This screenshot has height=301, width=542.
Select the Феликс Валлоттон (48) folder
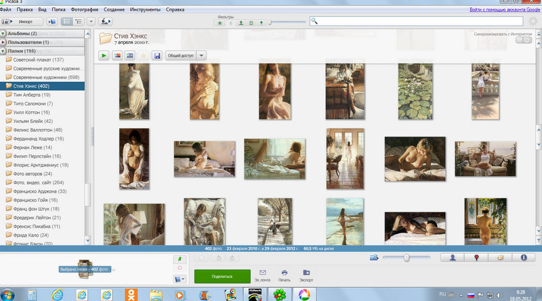pos(42,130)
